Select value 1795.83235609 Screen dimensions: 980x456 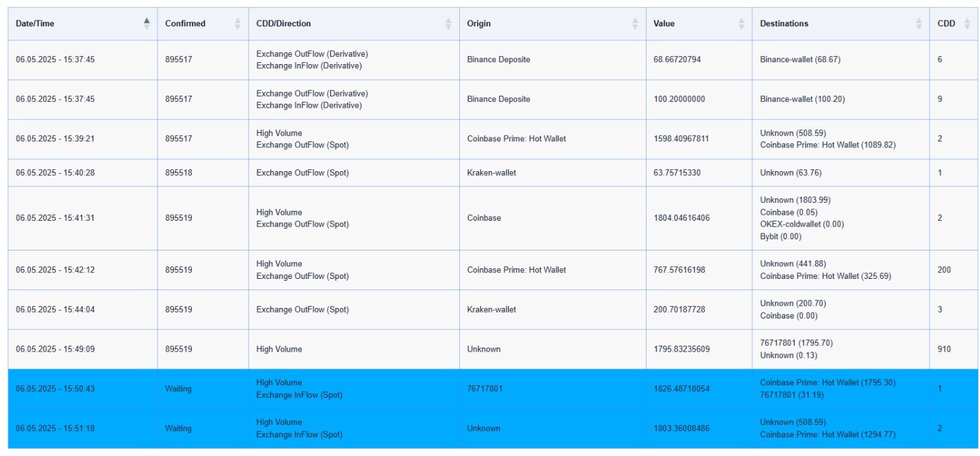682,349
